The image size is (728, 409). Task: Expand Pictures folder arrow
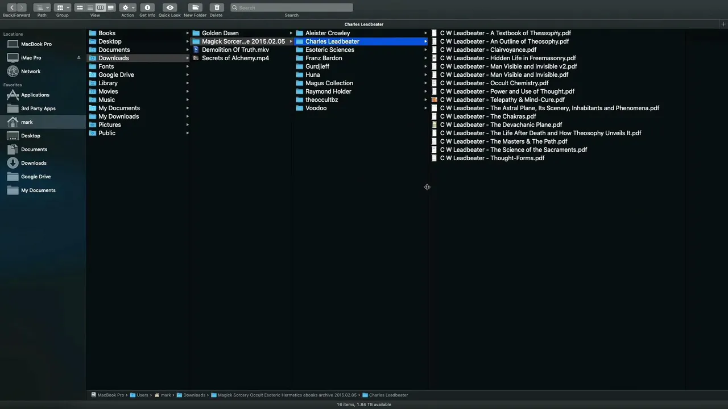pyautogui.click(x=187, y=124)
